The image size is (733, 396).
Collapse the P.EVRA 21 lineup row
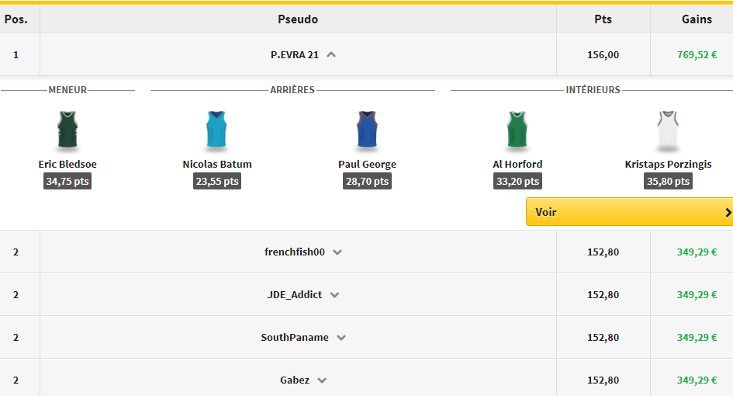click(332, 55)
